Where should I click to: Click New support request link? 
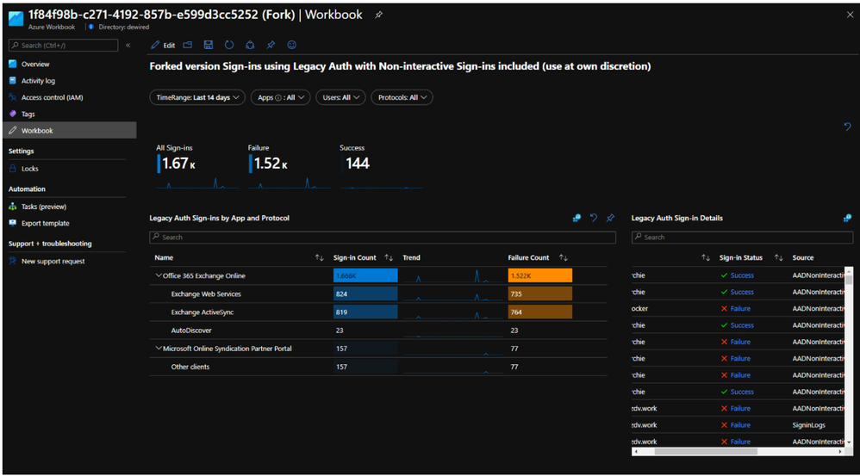(x=53, y=261)
